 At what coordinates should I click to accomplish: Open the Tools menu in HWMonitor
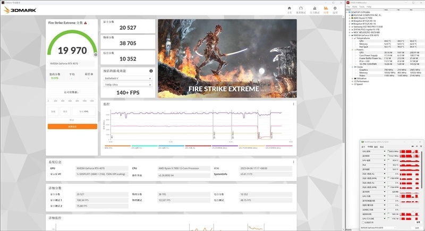(x=361, y=6)
